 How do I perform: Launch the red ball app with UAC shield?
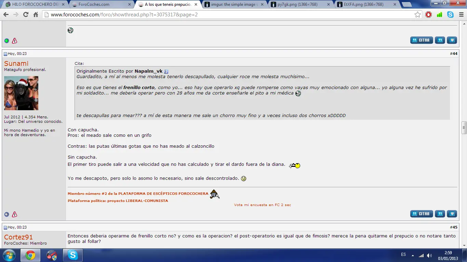(52, 255)
